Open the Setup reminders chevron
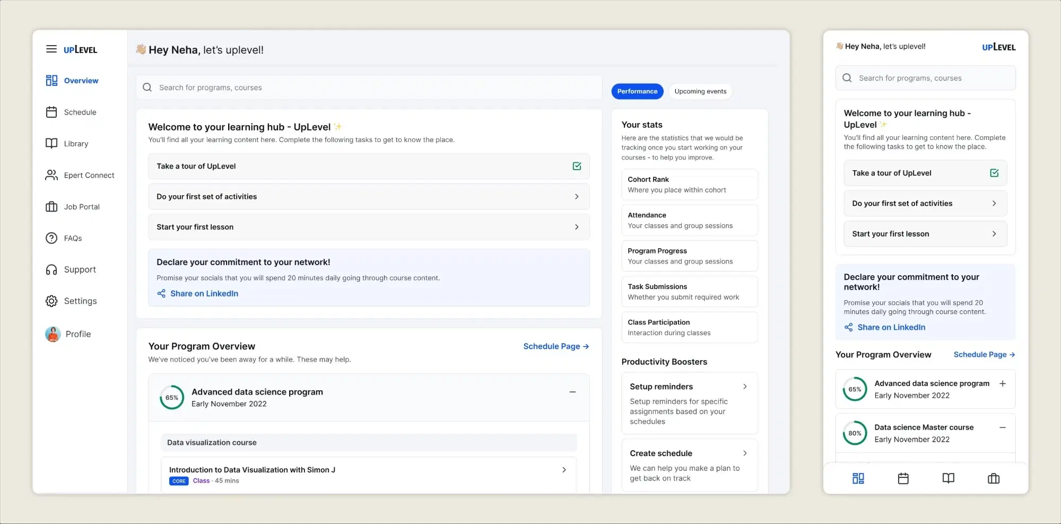The width and height of the screenshot is (1061, 524). [745, 387]
